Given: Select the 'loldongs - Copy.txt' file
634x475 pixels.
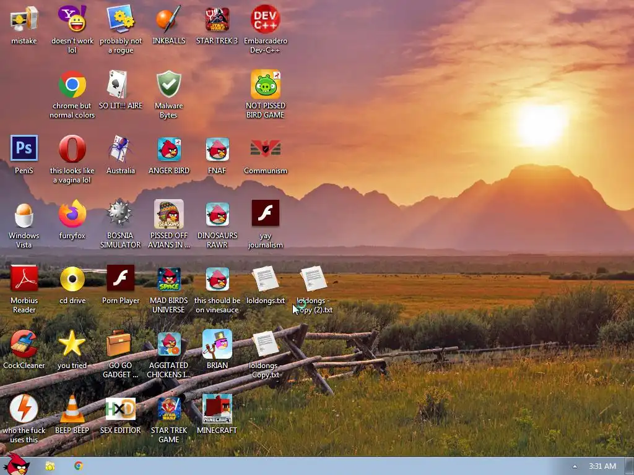Looking at the screenshot, I should (x=265, y=344).
